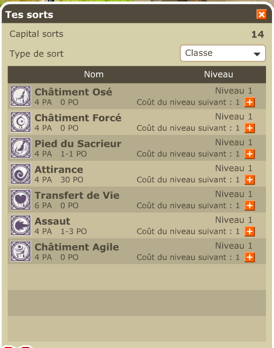Upgrade Châtiment Osé with plus button
Viewport: 274px width, 348px height.
pyautogui.click(x=250, y=102)
